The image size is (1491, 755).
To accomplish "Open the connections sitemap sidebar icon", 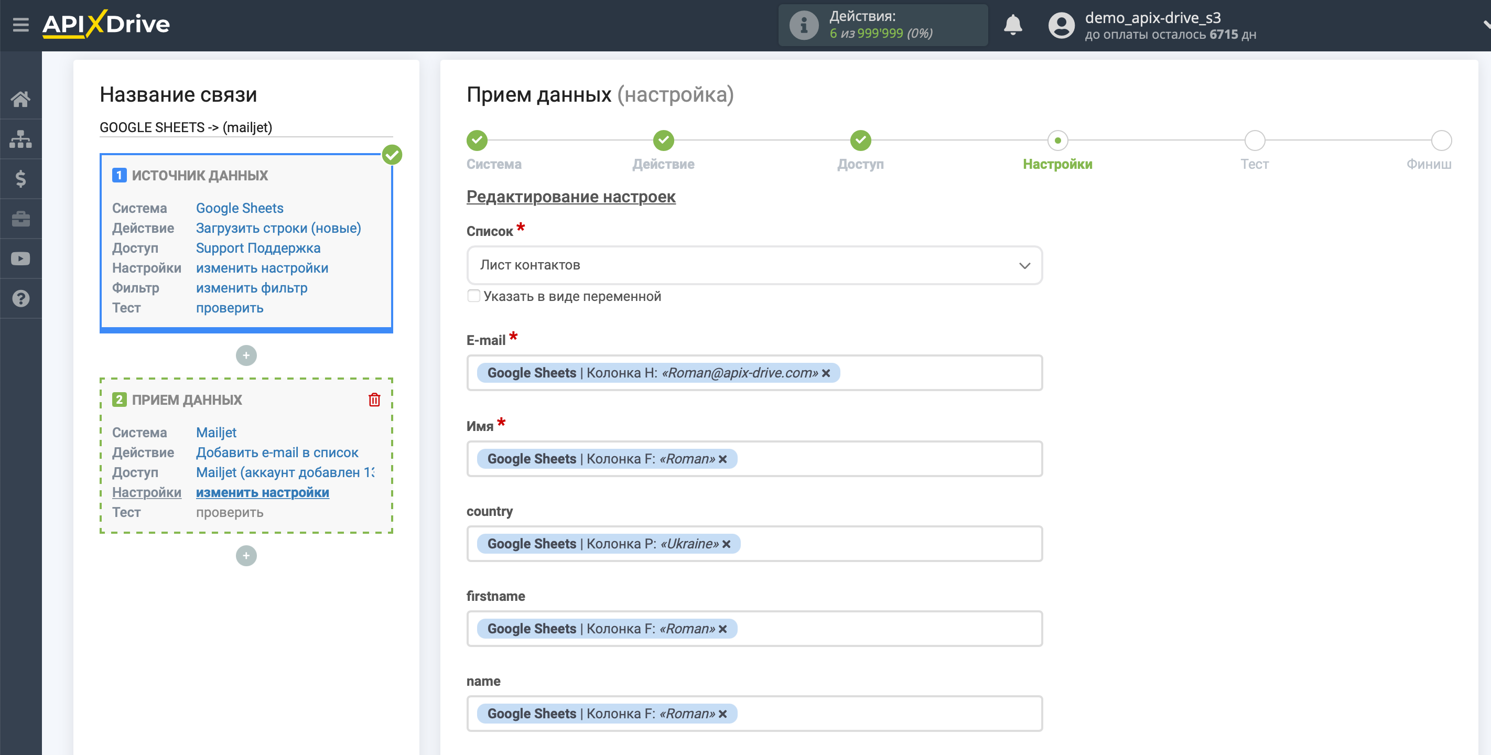I will tap(21, 139).
